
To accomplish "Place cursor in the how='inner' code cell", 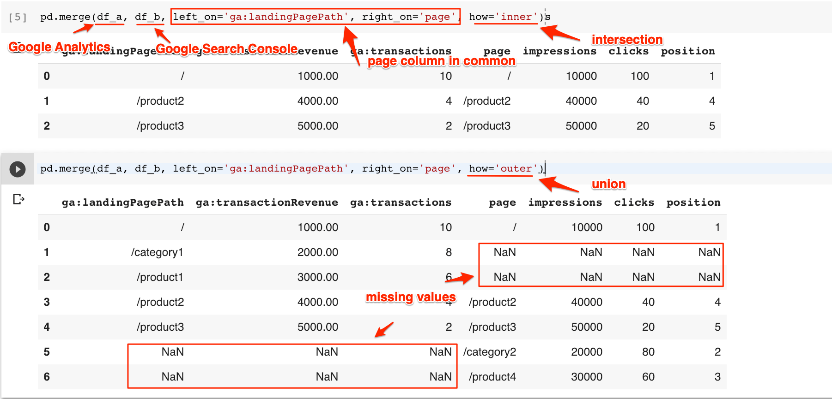I will 295,17.
